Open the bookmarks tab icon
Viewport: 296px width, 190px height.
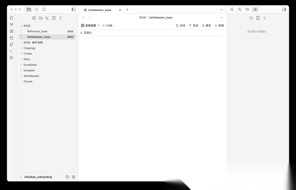click(44, 9)
